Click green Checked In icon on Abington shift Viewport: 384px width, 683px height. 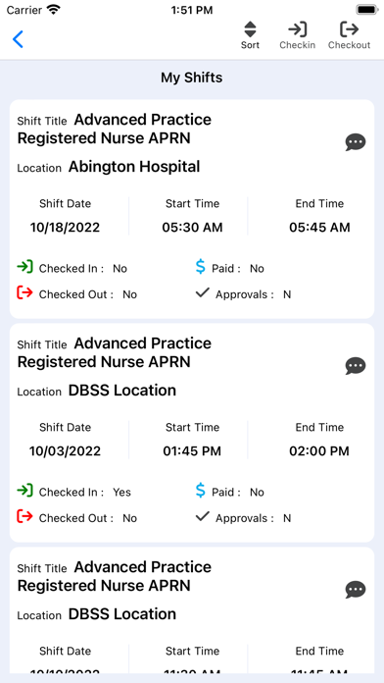(x=24, y=267)
